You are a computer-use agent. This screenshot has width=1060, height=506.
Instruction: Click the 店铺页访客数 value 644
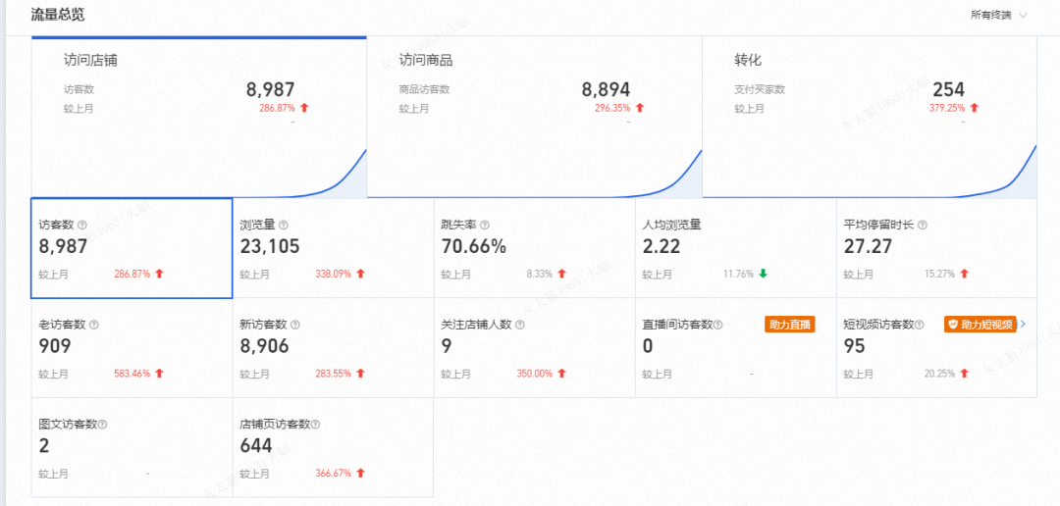tap(256, 446)
